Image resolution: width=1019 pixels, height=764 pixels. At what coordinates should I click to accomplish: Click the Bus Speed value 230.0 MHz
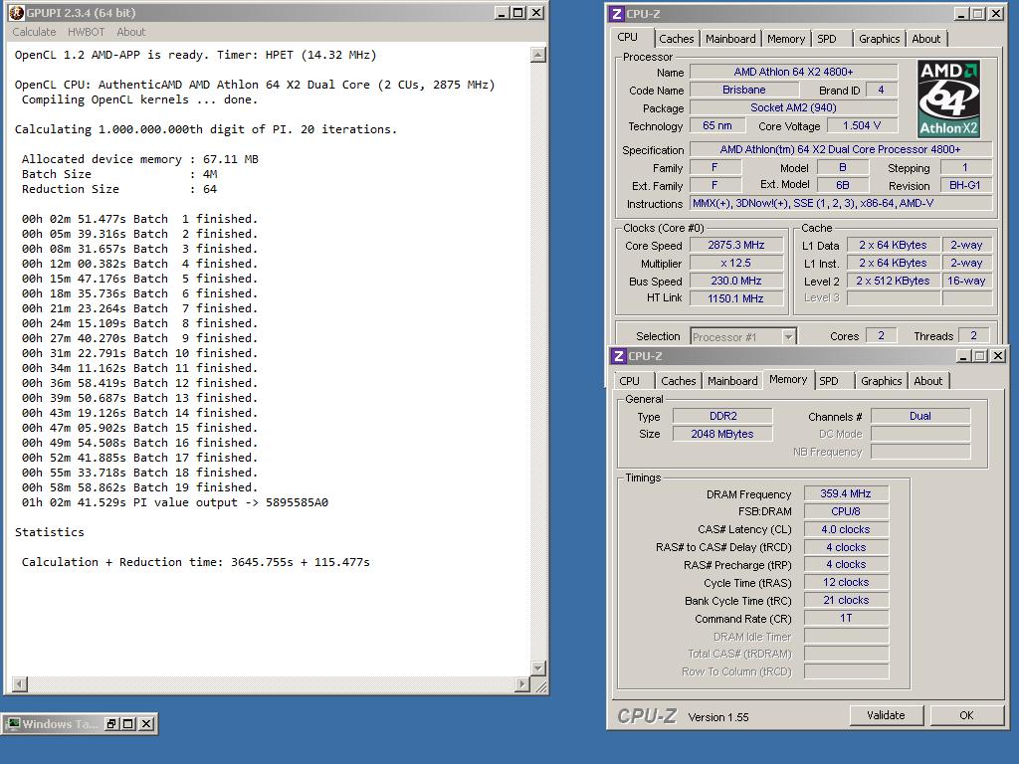point(735,281)
